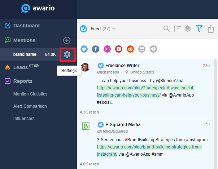The height and width of the screenshot is (169, 218).
Task: Click the Dashboard gauge icon
Action: (x=8, y=26)
